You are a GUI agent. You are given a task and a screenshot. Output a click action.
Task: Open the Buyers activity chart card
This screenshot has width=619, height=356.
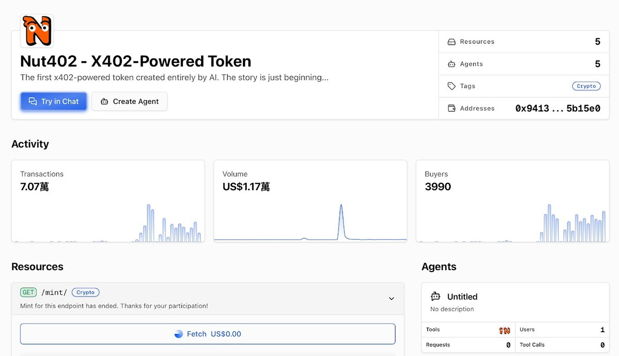tap(512, 201)
